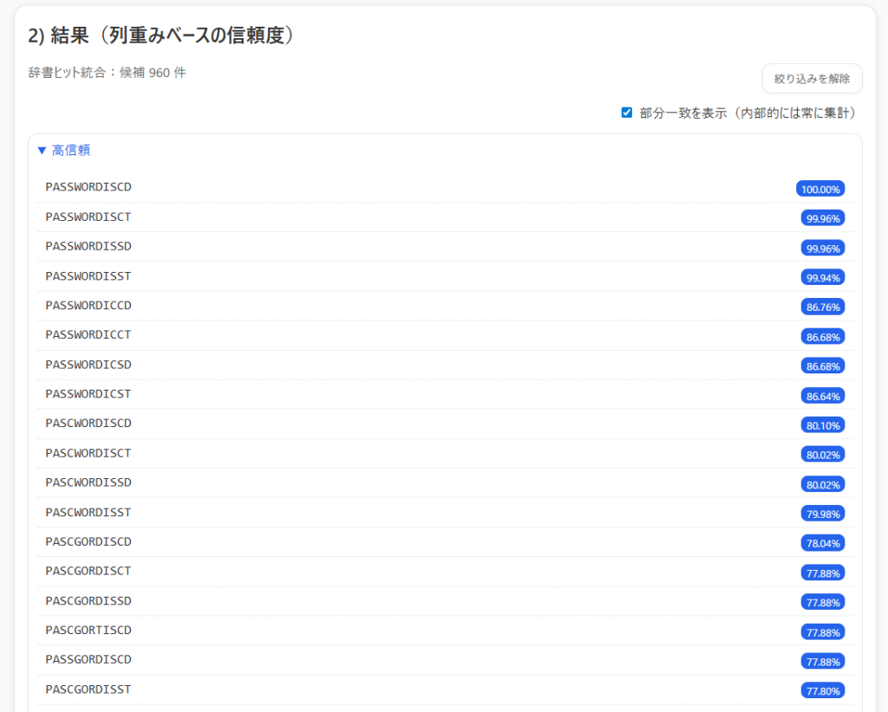Select the PASCGORTISCD candidate

[x=88, y=630]
